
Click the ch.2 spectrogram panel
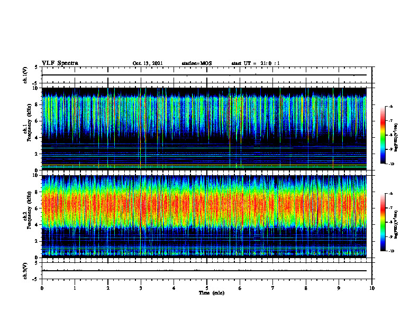pos(204,216)
